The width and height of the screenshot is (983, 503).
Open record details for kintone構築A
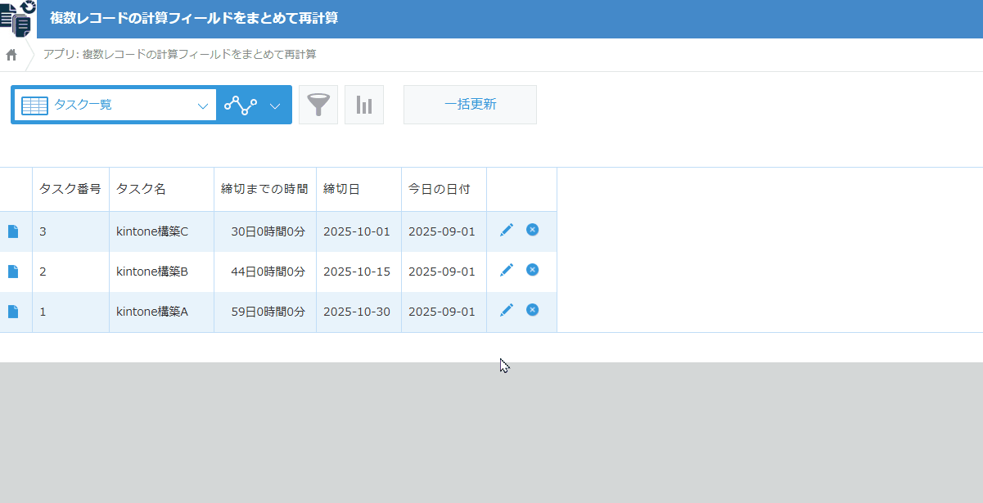click(13, 312)
